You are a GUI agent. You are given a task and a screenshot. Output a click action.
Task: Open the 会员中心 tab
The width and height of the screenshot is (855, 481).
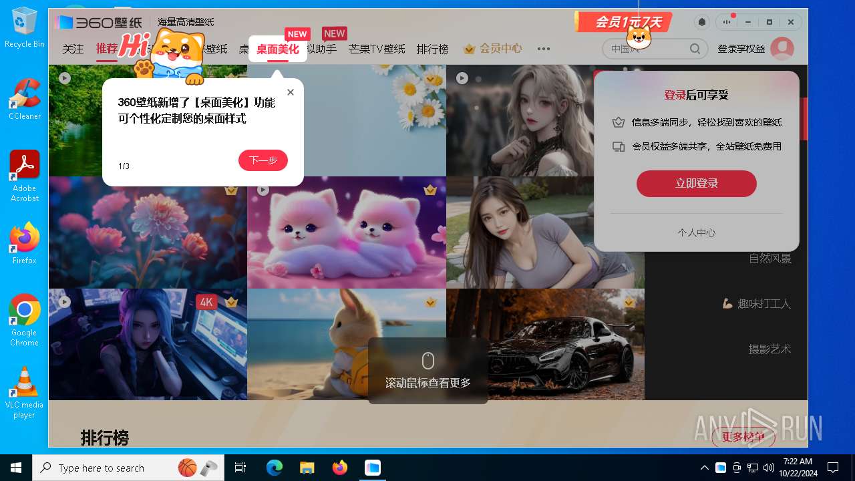pyautogui.click(x=493, y=49)
